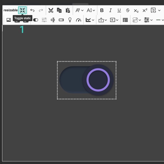The width and height of the screenshot is (164, 164).
Task: Click the table rows icon
Action: [x=125, y=20]
